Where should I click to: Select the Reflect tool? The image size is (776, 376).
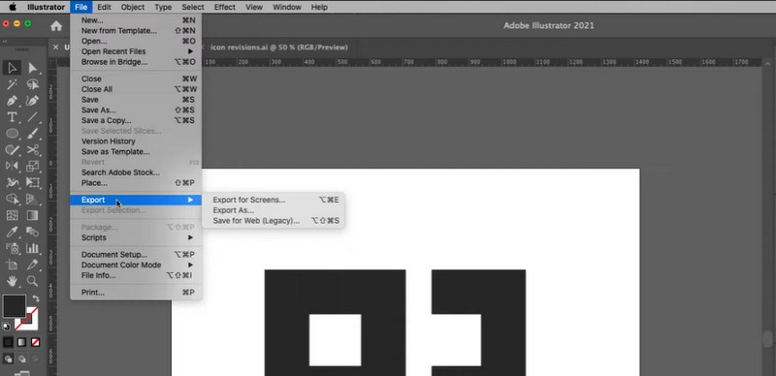(x=12, y=166)
